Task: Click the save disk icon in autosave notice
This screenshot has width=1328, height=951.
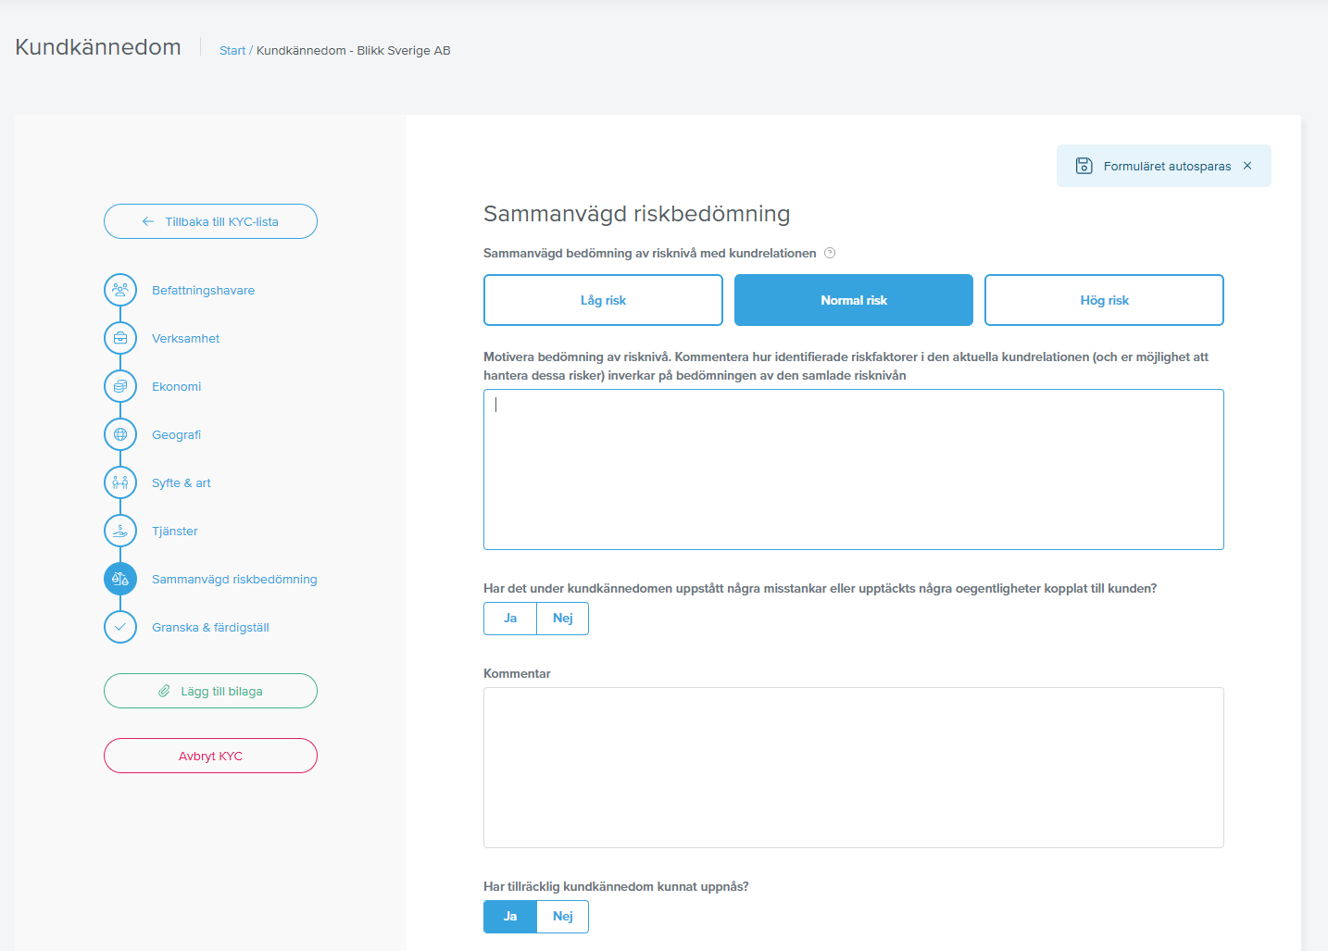Action: (x=1084, y=166)
